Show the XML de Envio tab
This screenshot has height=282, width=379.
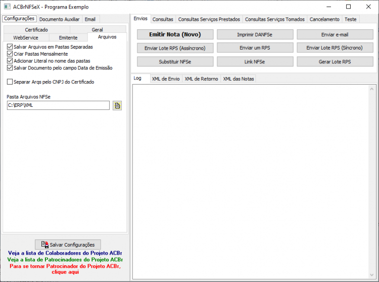[166, 78]
